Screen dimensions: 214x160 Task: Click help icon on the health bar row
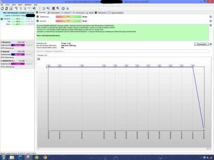[x=211, y=21]
